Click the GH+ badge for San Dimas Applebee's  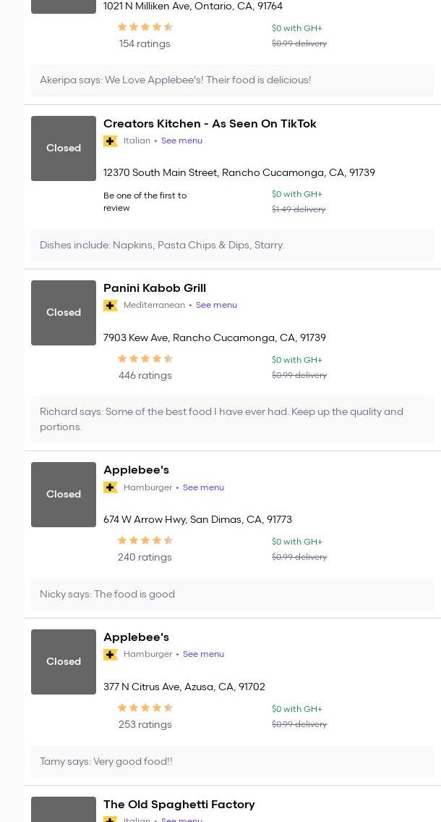tap(111, 487)
